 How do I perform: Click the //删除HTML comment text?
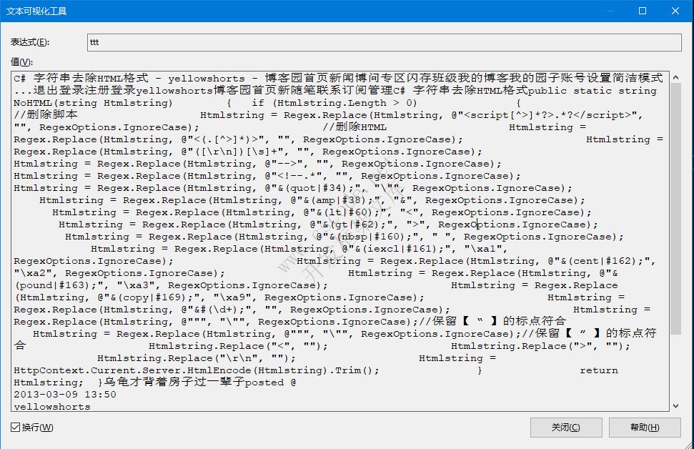click(355, 127)
